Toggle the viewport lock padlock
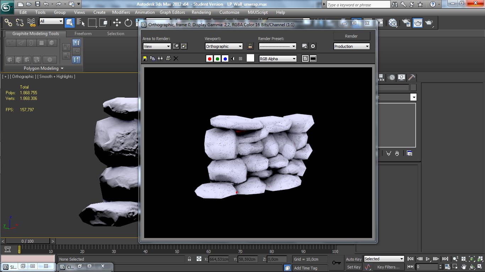 [251, 46]
